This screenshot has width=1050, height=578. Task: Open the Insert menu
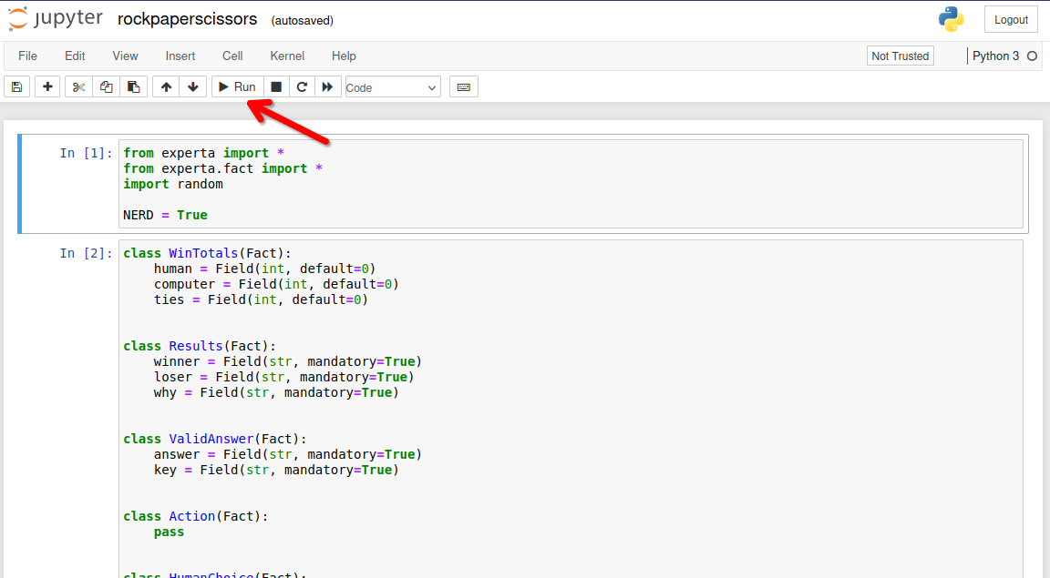[x=180, y=56]
